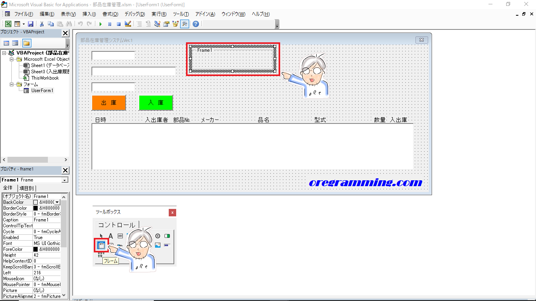
Task: Open the Object Browser icon
Action: 175,24
